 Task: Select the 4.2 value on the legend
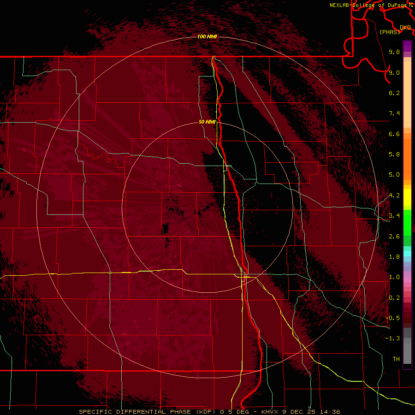click(394, 196)
